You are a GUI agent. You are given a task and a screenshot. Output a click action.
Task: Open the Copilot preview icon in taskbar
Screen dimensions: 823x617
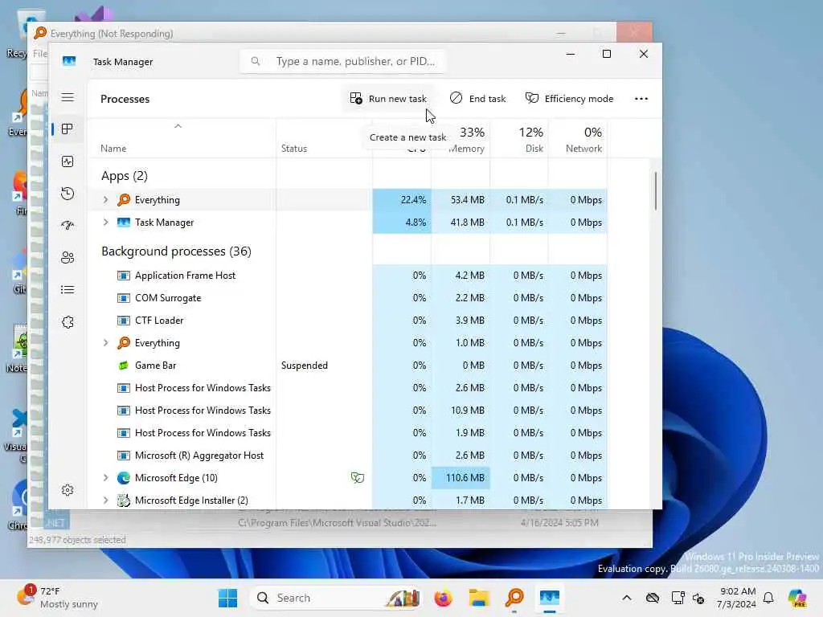tap(797, 598)
